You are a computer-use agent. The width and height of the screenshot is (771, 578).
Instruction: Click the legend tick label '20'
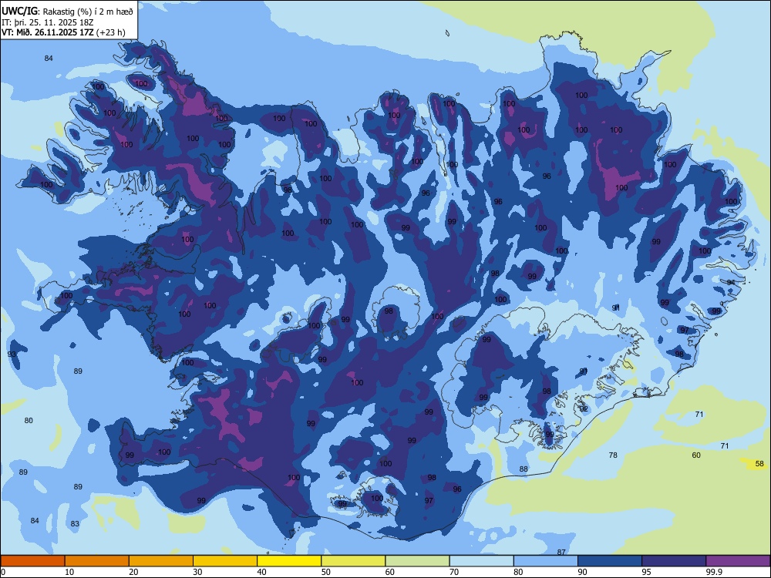point(133,572)
